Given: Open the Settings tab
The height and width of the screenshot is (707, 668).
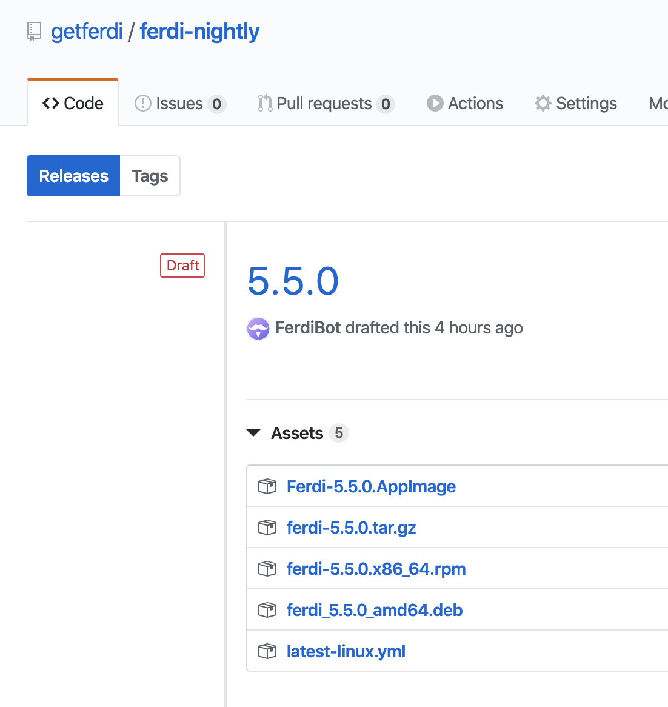Looking at the screenshot, I should (576, 103).
